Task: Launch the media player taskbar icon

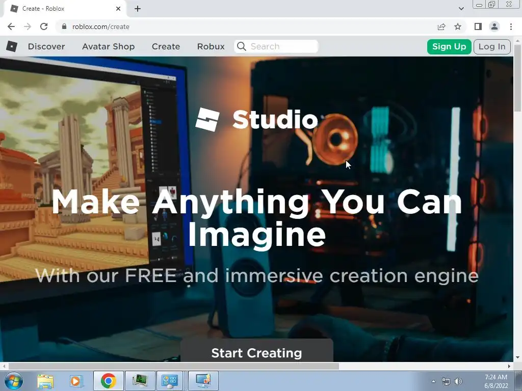Action: (75, 381)
